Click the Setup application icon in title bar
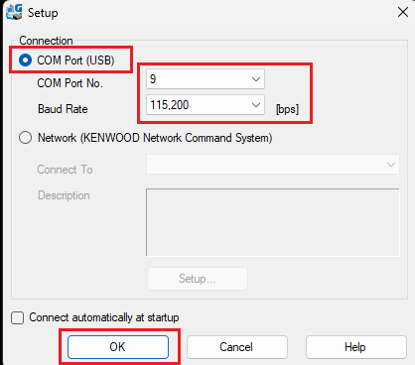This screenshot has height=365, width=415. (14, 12)
